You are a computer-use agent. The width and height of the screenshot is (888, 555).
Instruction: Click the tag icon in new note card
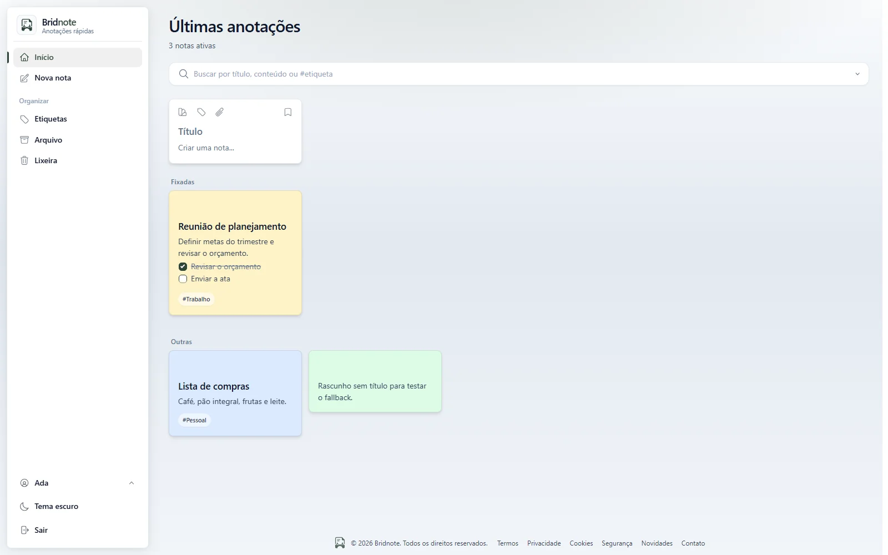pyautogui.click(x=201, y=112)
